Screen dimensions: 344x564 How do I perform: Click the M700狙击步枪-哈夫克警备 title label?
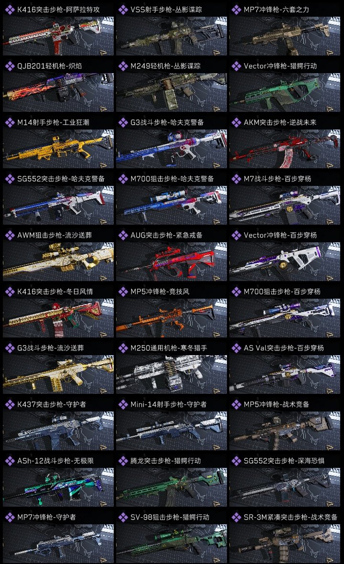coord(172,179)
